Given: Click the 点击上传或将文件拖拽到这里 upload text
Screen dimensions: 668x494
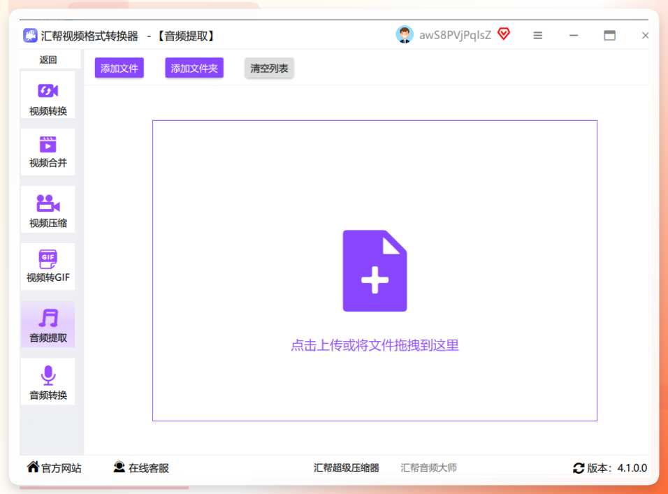Looking at the screenshot, I should 375,345.
